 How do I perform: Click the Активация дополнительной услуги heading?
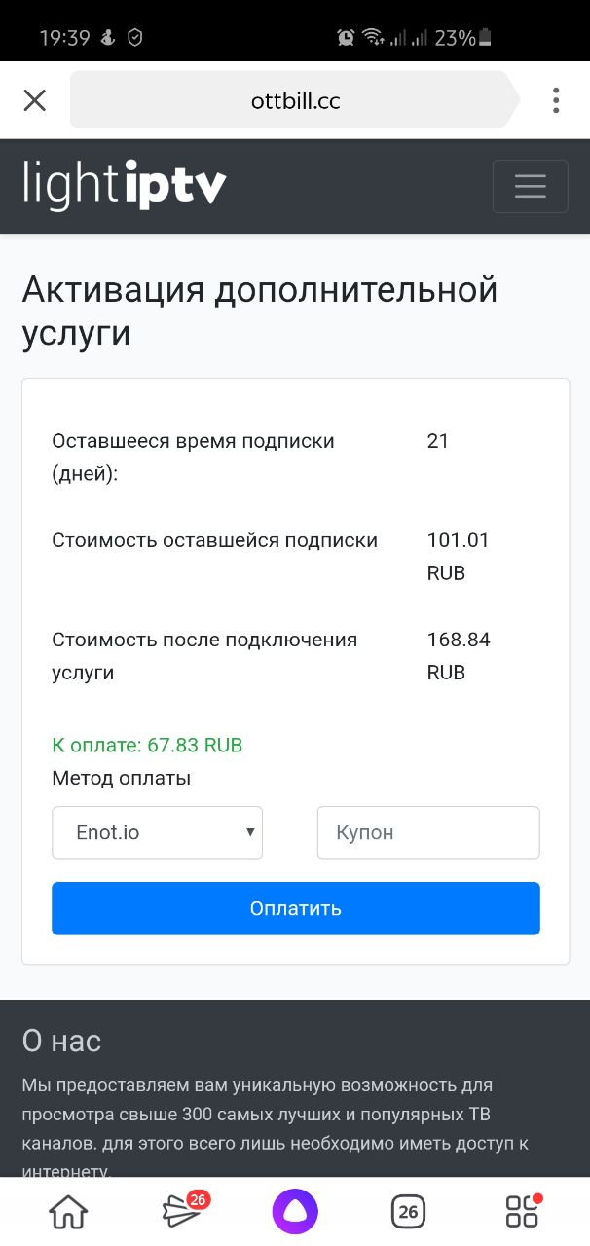click(260, 311)
